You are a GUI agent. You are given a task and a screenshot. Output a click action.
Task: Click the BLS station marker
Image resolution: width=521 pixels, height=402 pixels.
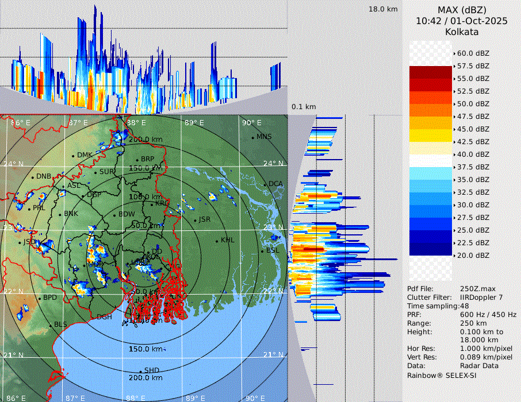[50, 326]
